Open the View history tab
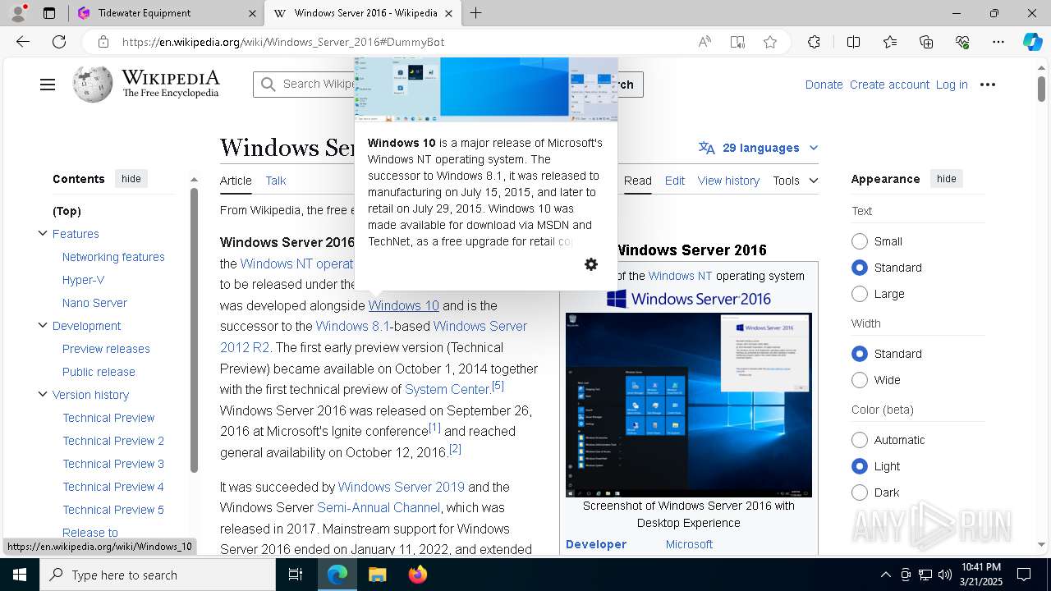Viewport: 1051px width, 591px height. pyautogui.click(x=728, y=181)
